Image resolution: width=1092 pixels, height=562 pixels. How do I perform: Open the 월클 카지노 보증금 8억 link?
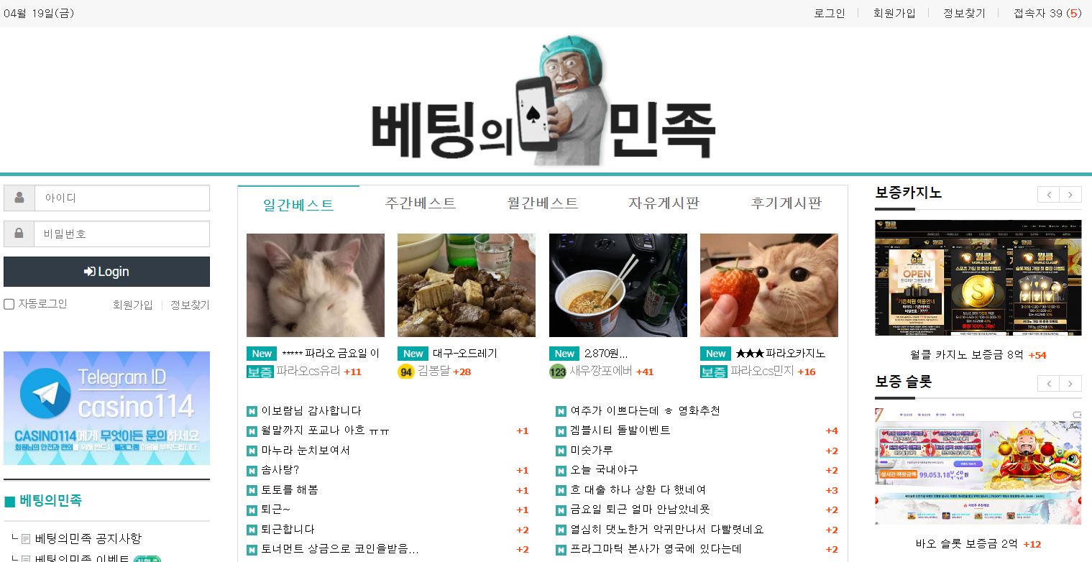coord(966,355)
